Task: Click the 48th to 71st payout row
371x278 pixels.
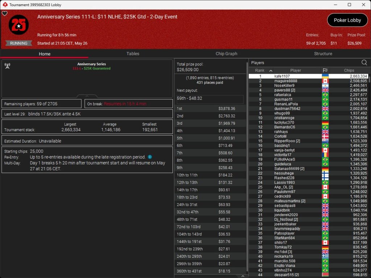Action: tap(210, 219)
